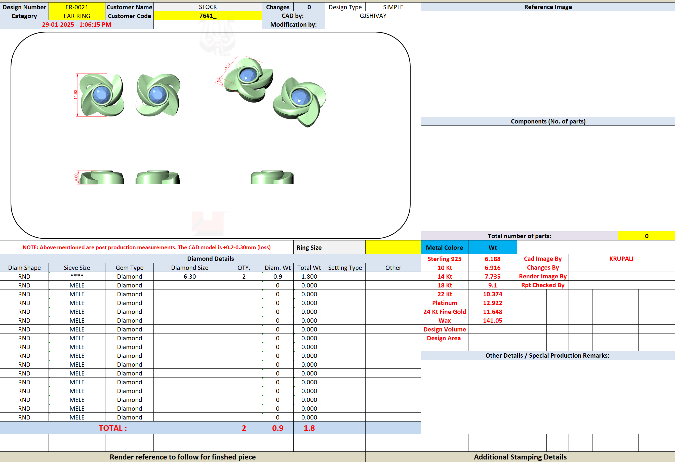Click the SIMPLE design type cell

click(x=393, y=7)
